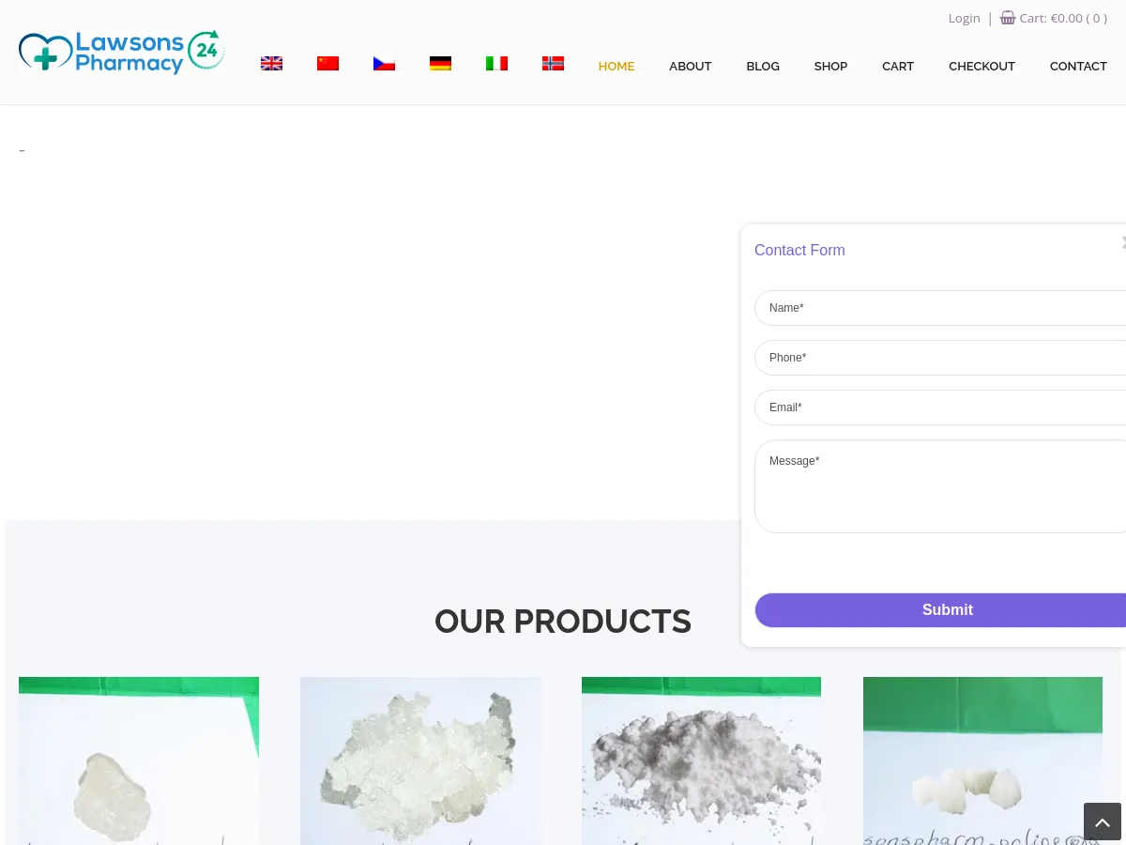This screenshot has width=1126, height=845.
Task: Close the Contact Form popup
Action: pyautogui.click(x=1122, y=242)
